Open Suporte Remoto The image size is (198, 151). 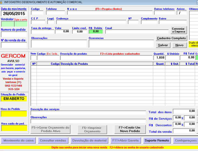[x=157, y=140]
